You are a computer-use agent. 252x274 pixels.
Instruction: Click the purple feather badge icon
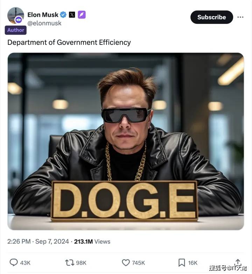82,15
